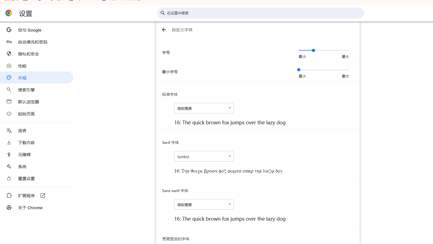Open the Sans-serif 字体 dropdown
Image resolution: width=433 pixels, height=244 pixels.
[204, 205]
